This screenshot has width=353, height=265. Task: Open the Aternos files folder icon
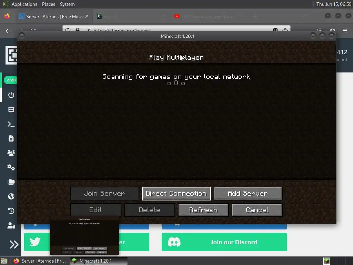(11, 182)
